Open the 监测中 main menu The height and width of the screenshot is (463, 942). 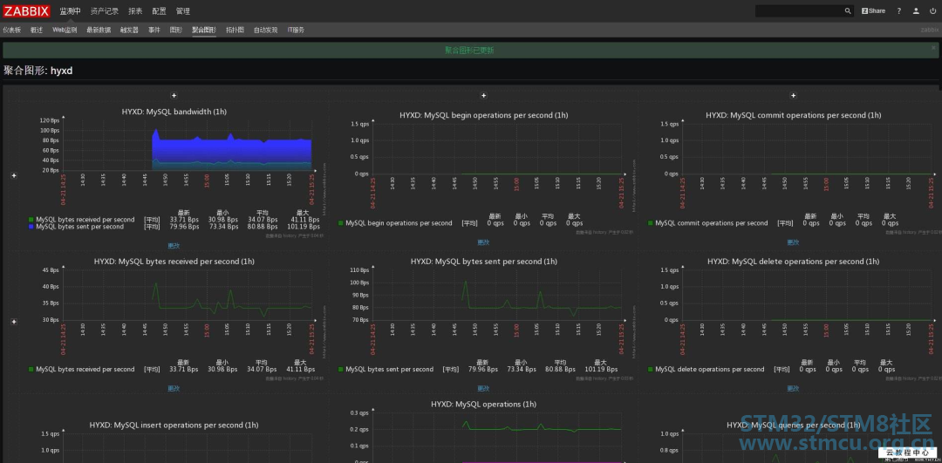tap(71, 11)
